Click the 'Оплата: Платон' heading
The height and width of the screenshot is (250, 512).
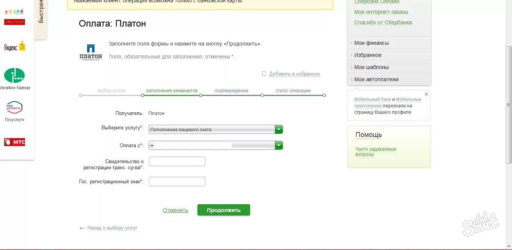[x=112, y=24]
